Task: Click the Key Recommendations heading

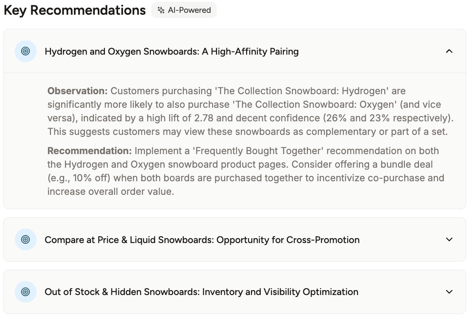Action: (75, 11)
